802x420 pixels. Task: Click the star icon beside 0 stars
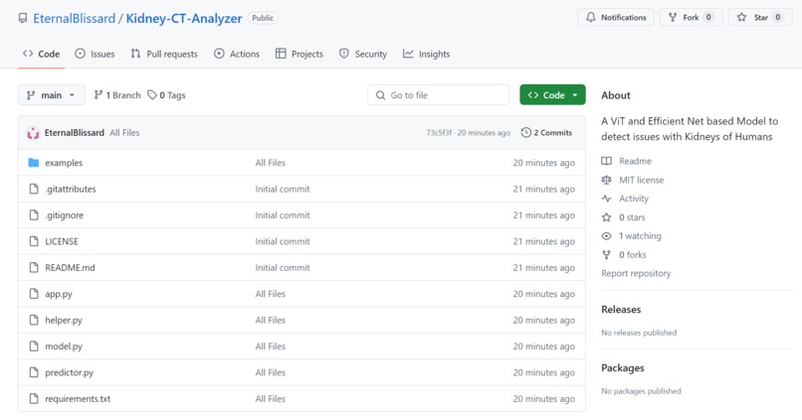tap(607, 217)
